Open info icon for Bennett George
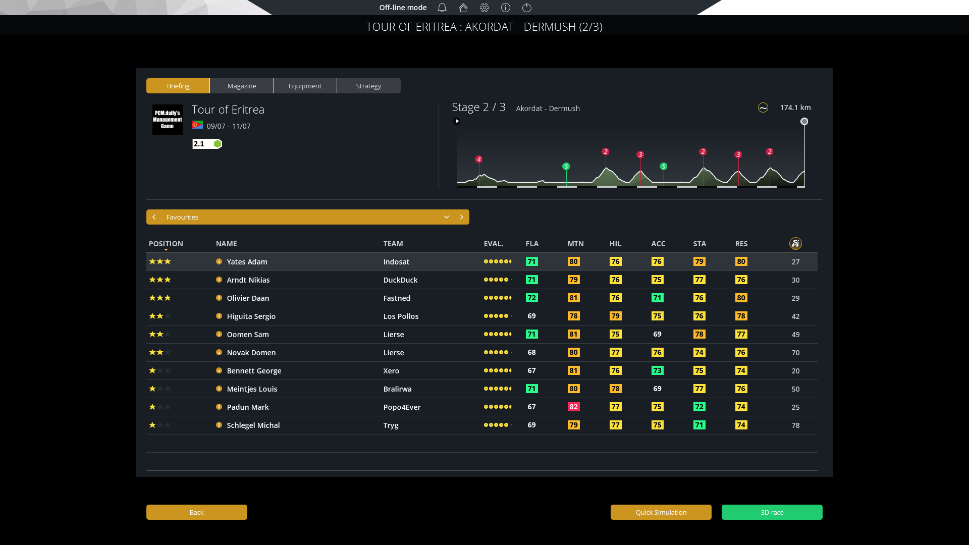The image size is (969, 545). [219, 370]
